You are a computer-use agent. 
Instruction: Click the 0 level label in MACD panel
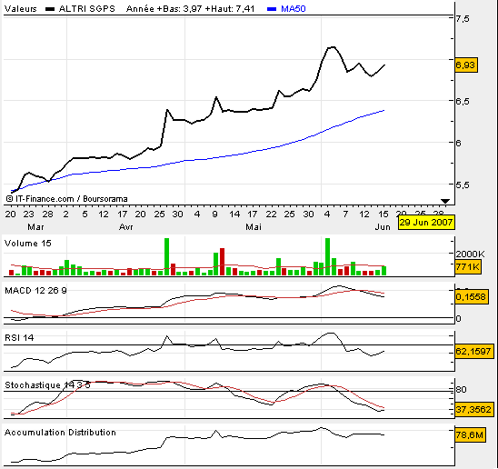(458, 318)
